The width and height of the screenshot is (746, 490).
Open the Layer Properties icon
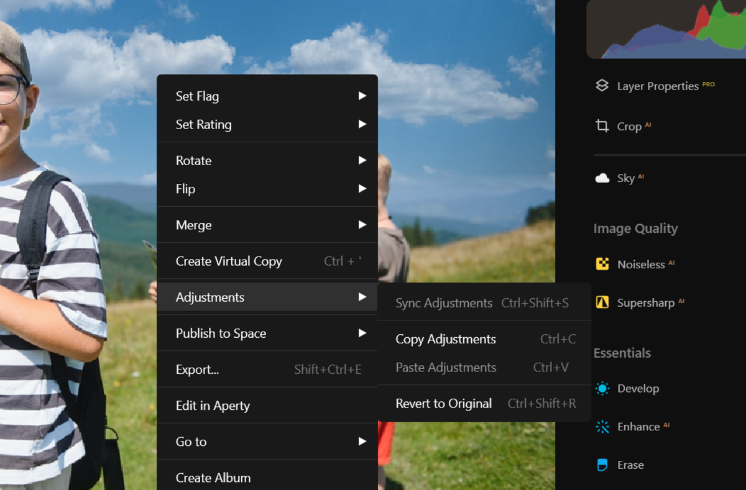tap(602, 86)
